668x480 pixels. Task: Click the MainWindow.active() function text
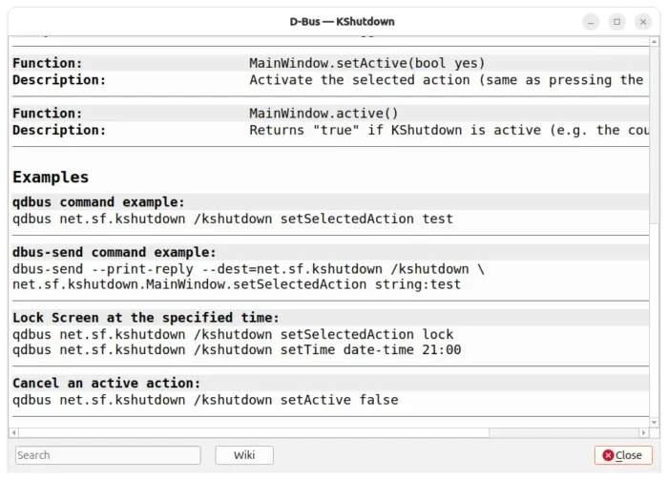pyautogui.click(x=324, y=113)
